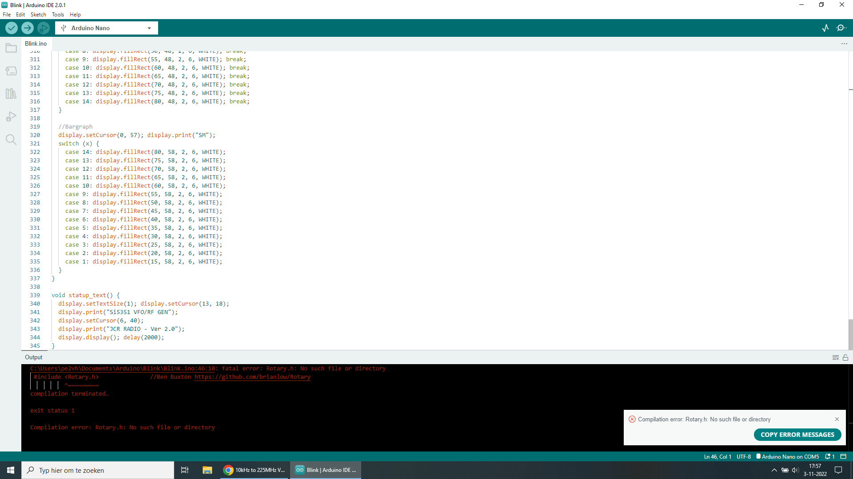Viewport: 853px width, 479px height.
Task: Open the Search sidebar panel
Action: 11,140
